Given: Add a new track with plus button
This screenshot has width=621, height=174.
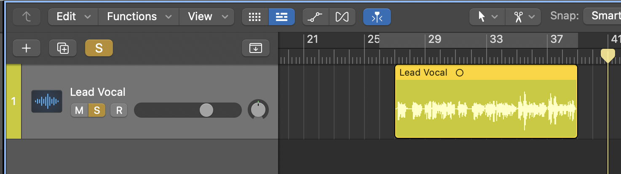Looking at the screenshot, I should tap(26, 48).
